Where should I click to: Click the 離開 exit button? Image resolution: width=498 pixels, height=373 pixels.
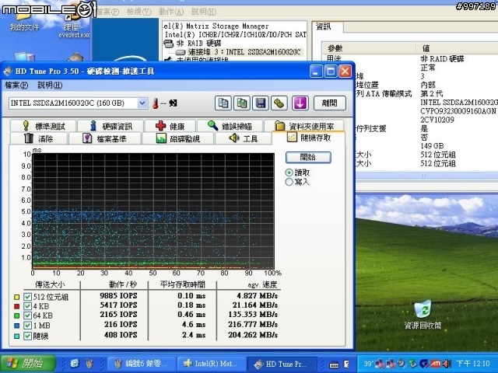pos(330,103)
